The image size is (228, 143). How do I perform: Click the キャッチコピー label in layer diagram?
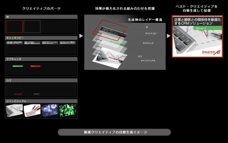pyautogui.click(x=151, y=33)
